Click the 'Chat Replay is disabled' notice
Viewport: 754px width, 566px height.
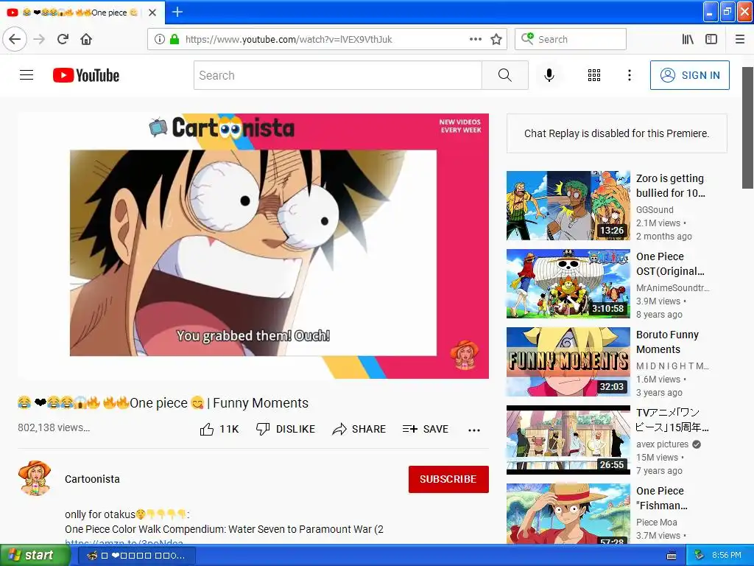(616, 133)
